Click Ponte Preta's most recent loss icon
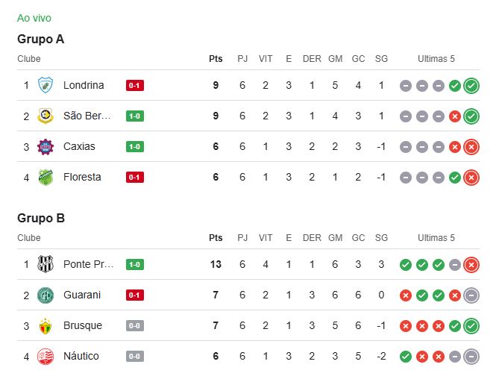The height and width of the screenshot is (382, 499). (x=471, y=264)
